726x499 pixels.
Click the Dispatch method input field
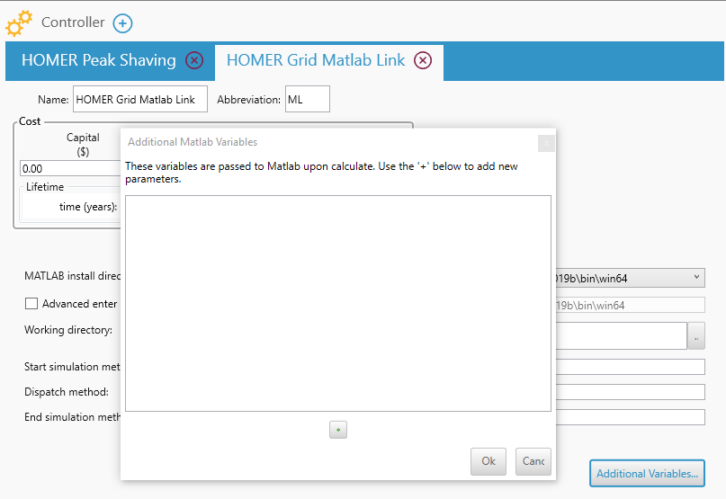[630, 392]
